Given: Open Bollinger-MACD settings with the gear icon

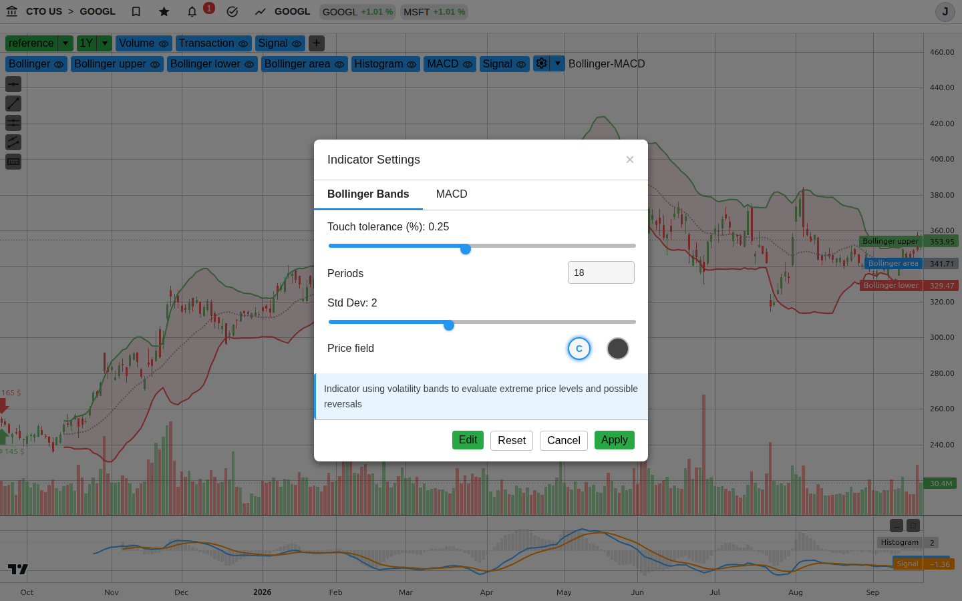Looking at the screenshot, I should tap(541, 63).
